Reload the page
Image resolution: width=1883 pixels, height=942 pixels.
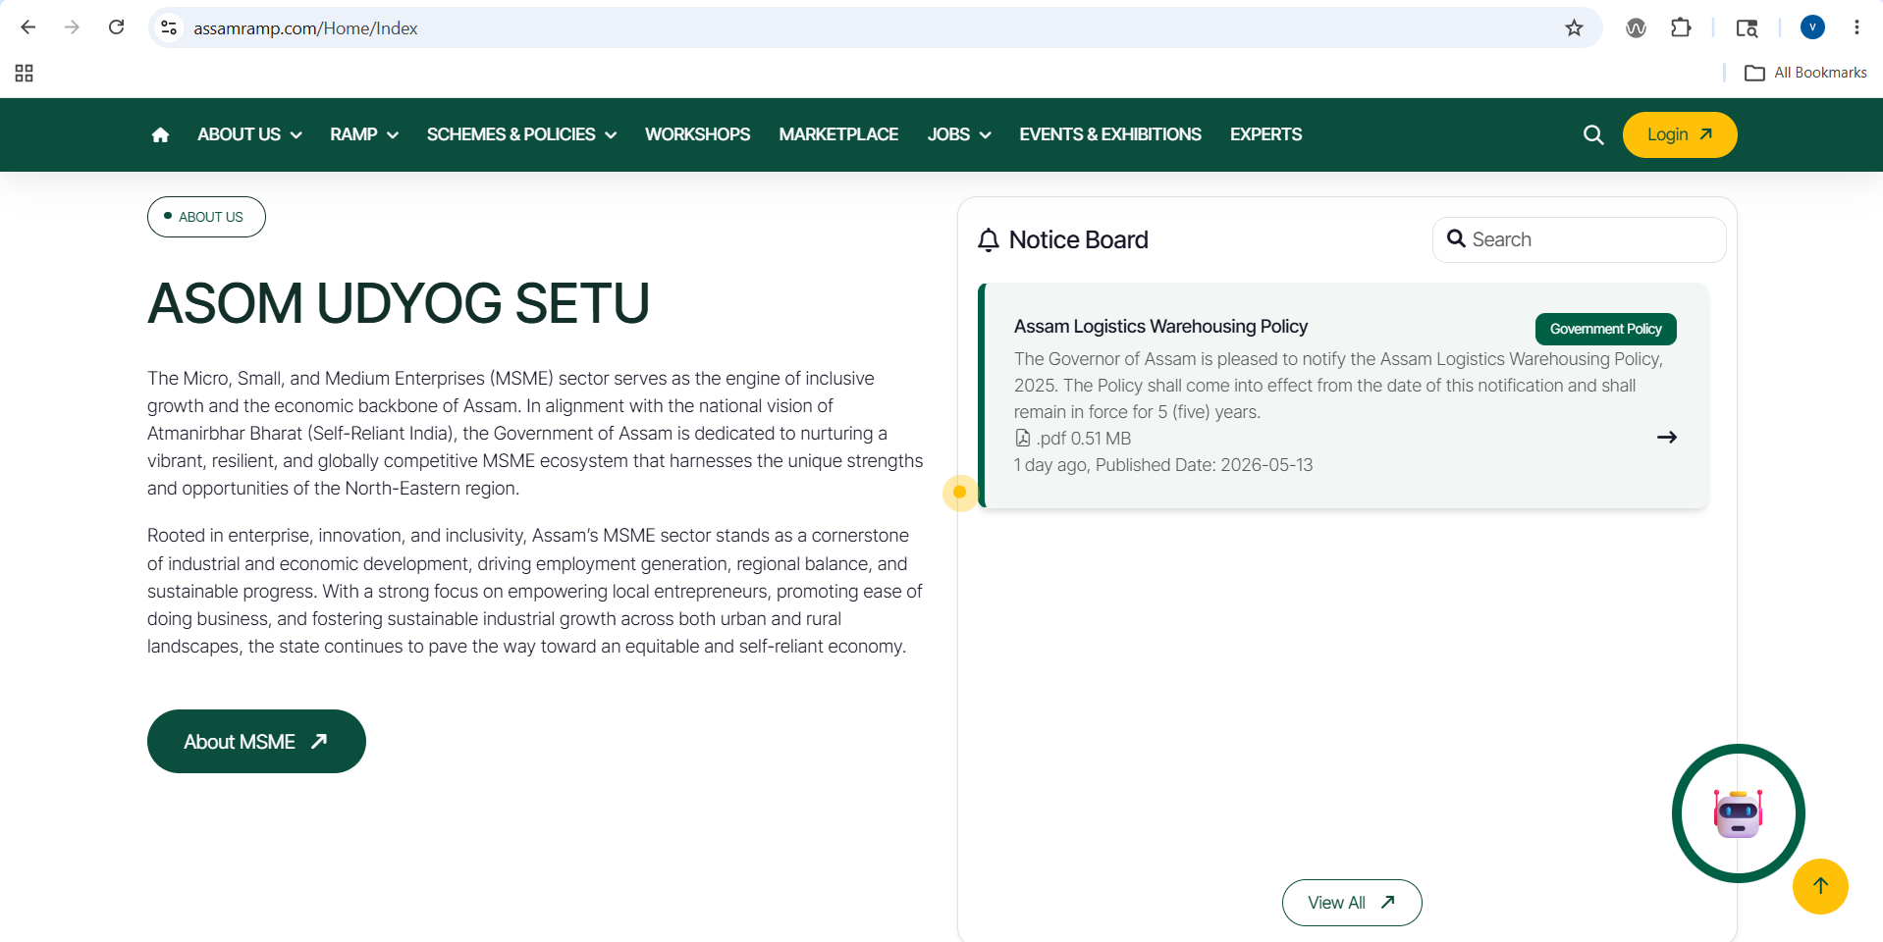tap(116, 27)
